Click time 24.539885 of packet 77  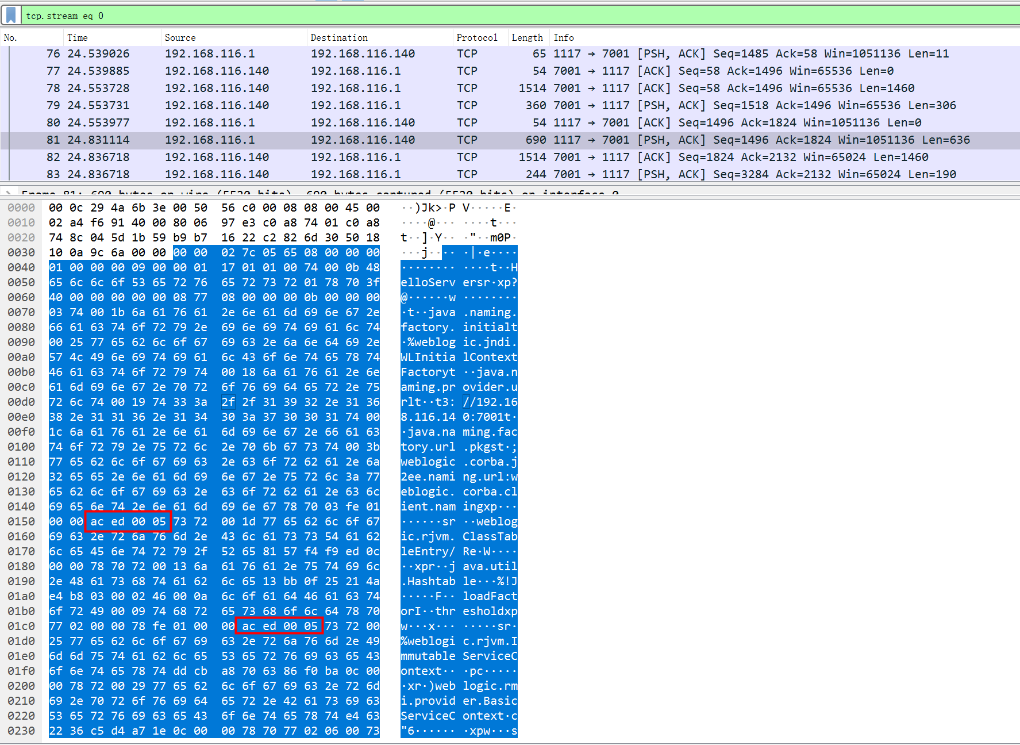[x=98, y=71]
